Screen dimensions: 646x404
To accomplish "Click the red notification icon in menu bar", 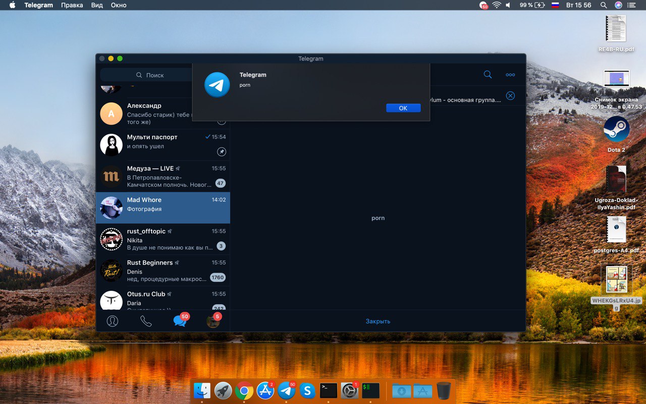I will point(484,6).
